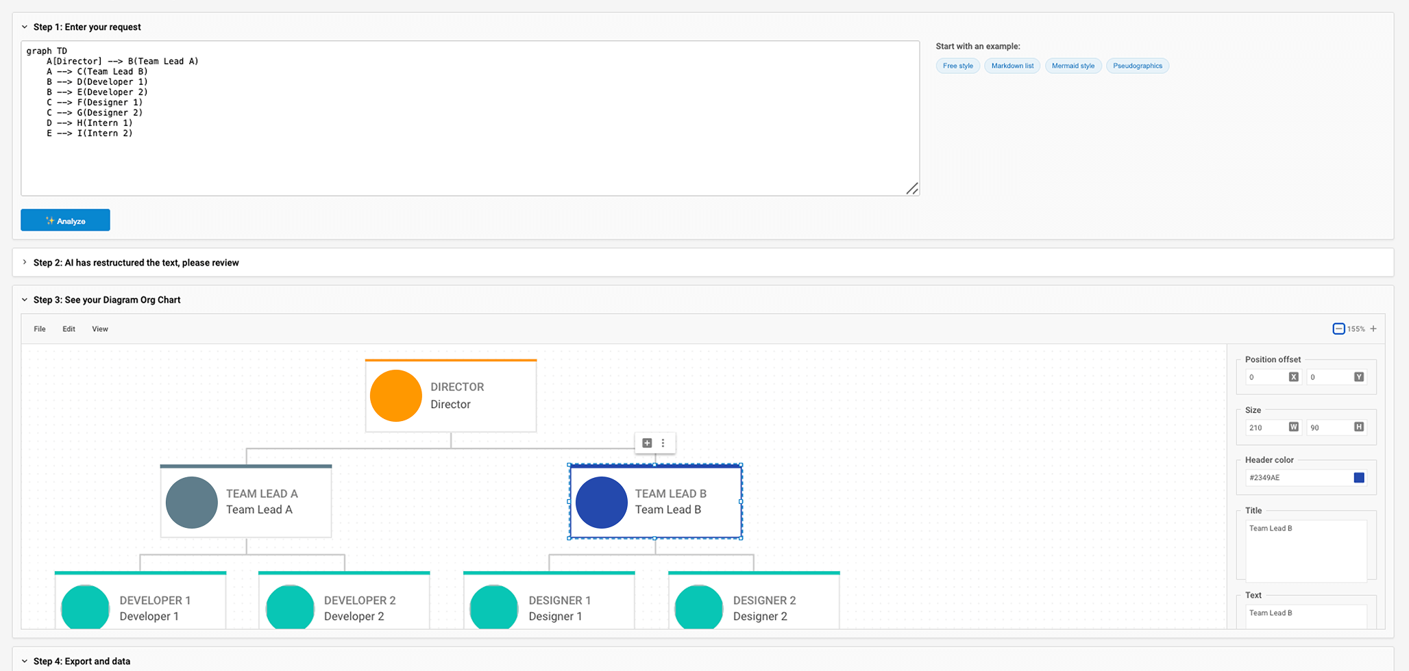1409x671 pixels.
Task: Click the Team Lead A gray avatar
Action: pos(192,503)
